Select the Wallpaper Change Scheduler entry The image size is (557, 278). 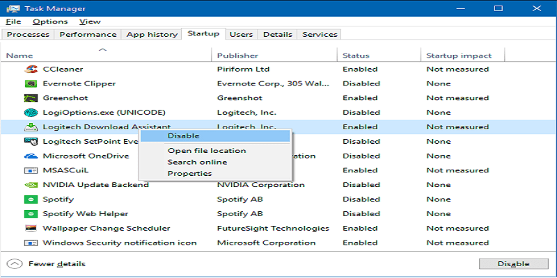click(107, 229)
